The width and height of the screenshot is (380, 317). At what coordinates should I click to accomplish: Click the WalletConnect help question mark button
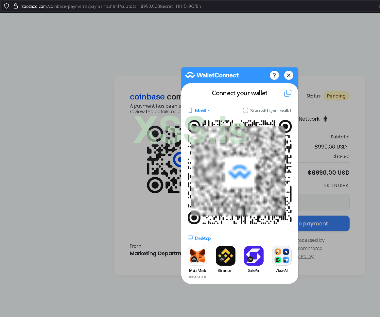pos(274,75)
